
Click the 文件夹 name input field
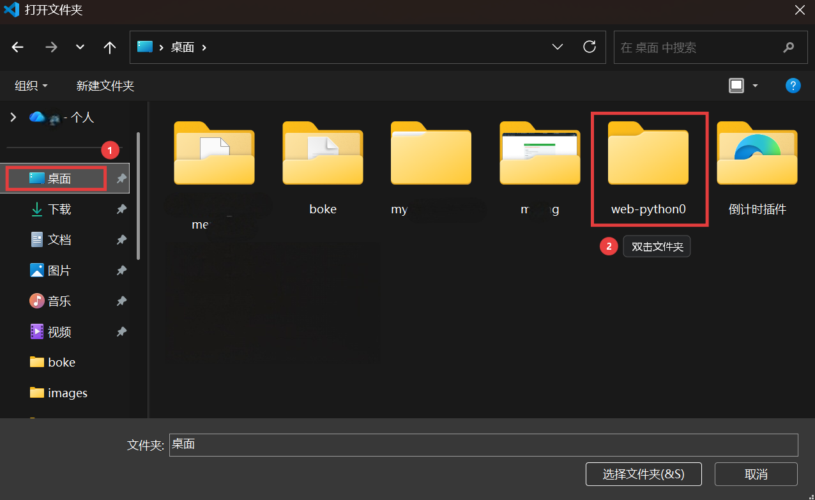(483, 445)
